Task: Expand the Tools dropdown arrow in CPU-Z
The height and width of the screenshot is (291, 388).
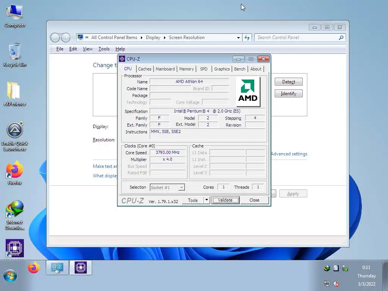Action: 207,200
